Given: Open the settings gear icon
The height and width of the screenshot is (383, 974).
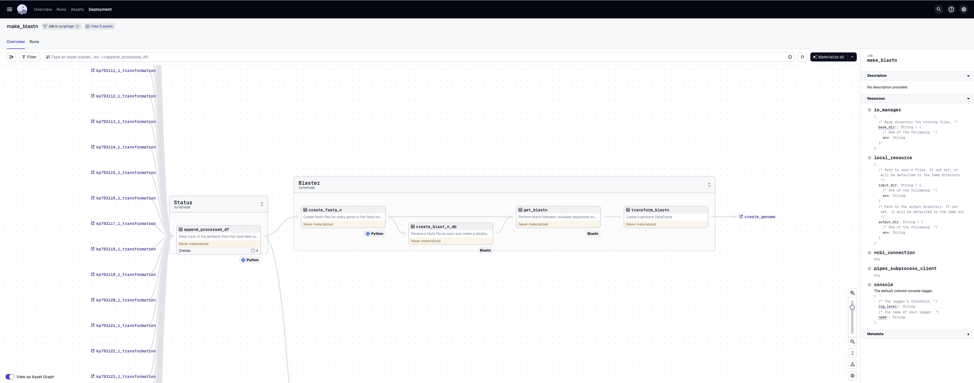Looking at the screenshot, I should tap(964, 9).
